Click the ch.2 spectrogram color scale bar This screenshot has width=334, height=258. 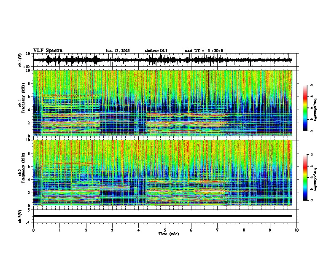[305, 177]
